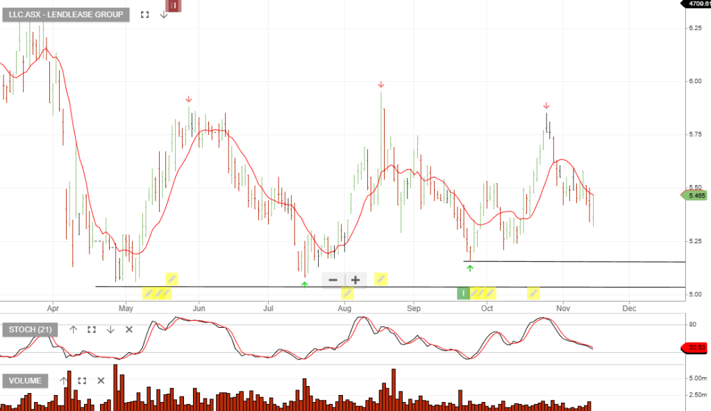Move the main price panel down
This screenshot has width=711, height=411.
(164, 15)
